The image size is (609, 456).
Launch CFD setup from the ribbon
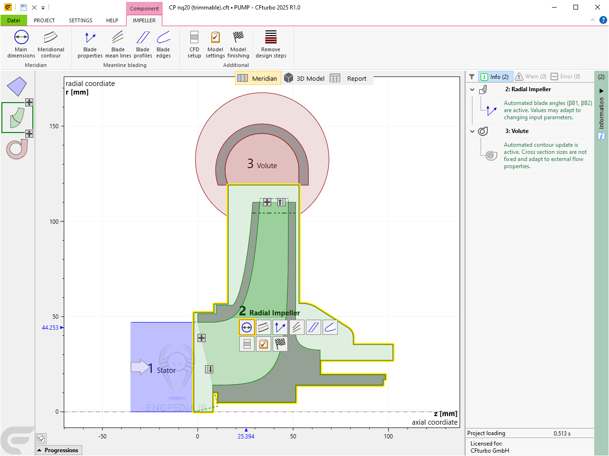[194, 44]
